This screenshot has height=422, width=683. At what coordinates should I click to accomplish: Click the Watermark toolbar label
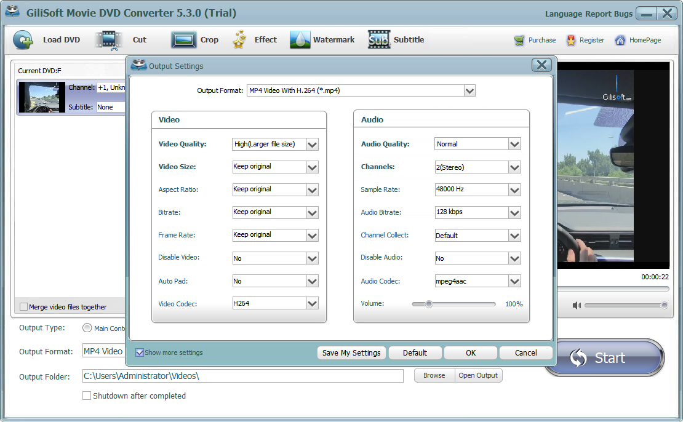coord(334,39)
